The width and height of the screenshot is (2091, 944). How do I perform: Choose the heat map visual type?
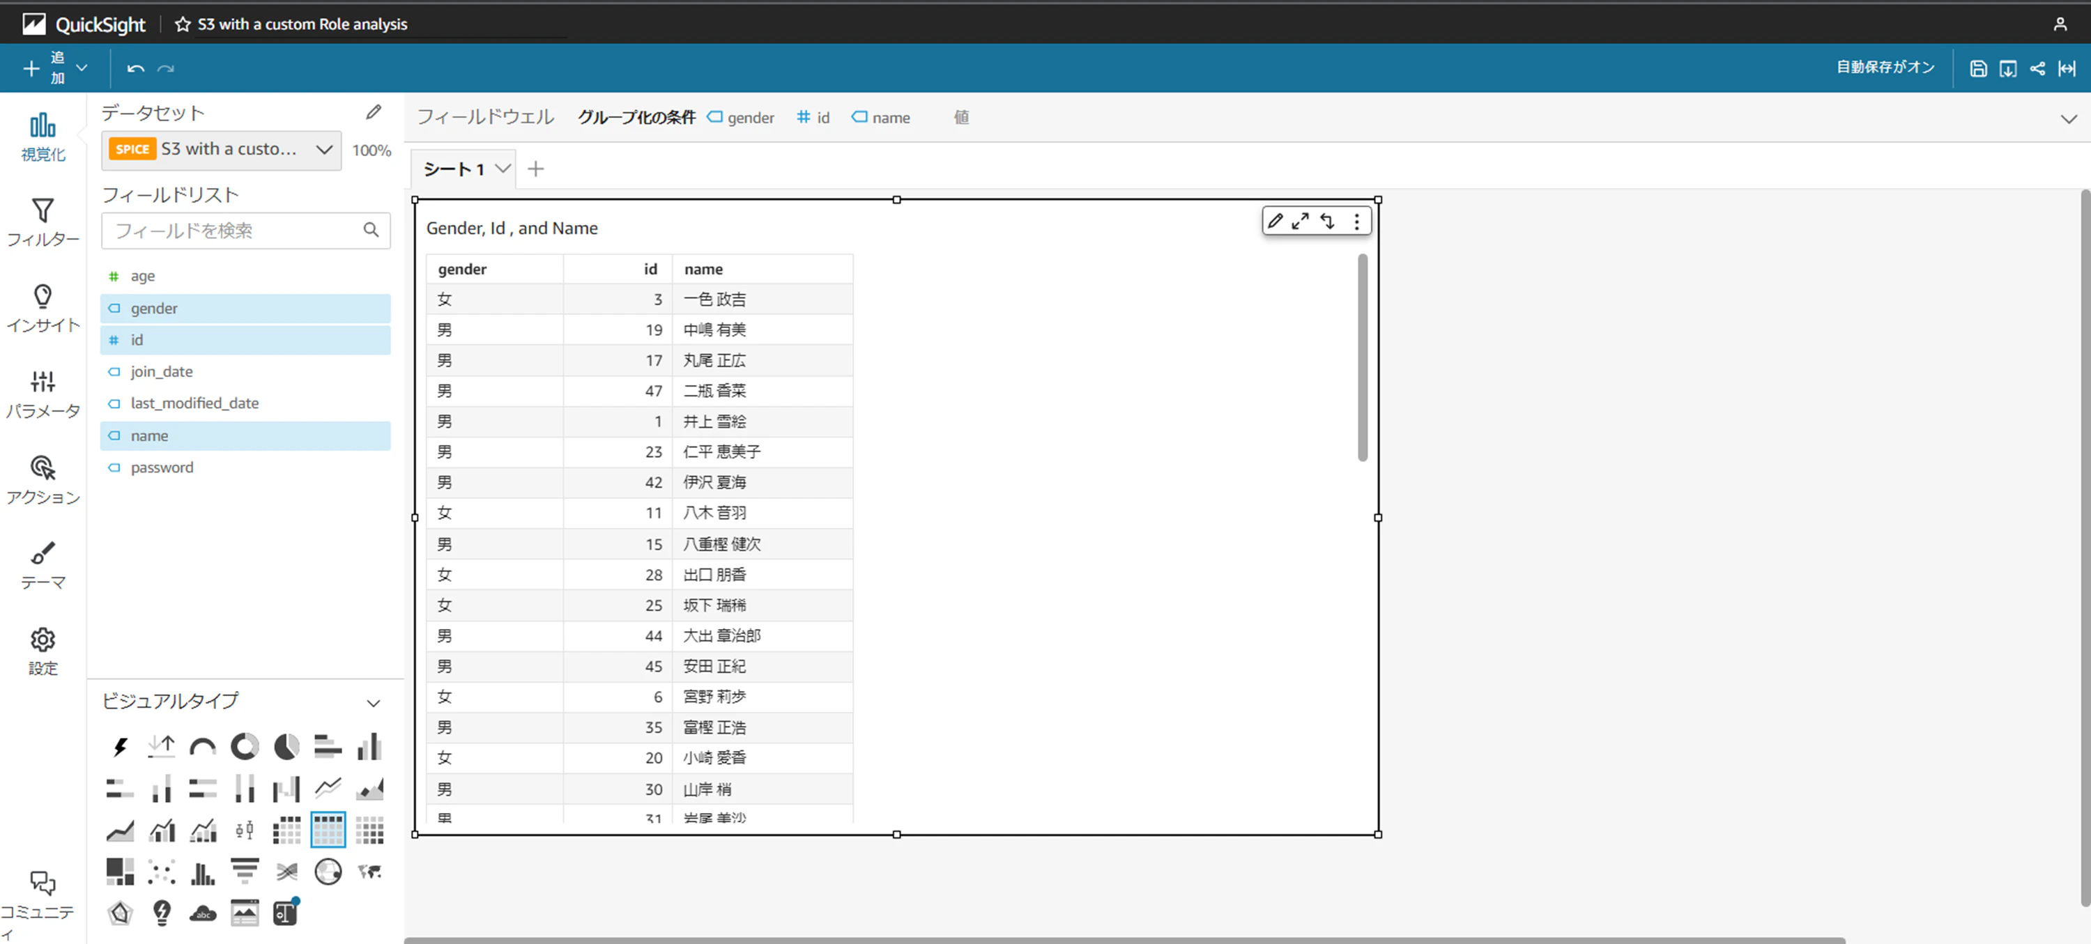pyautogui.click(x=369, y=830)
